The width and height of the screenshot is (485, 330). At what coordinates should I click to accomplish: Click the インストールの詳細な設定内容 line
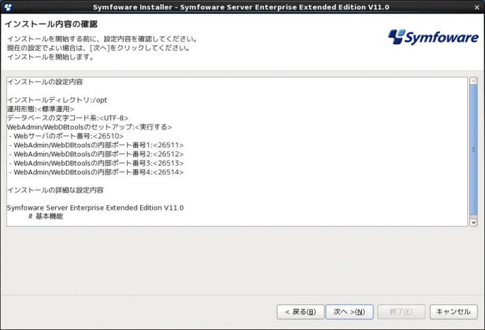55,190
